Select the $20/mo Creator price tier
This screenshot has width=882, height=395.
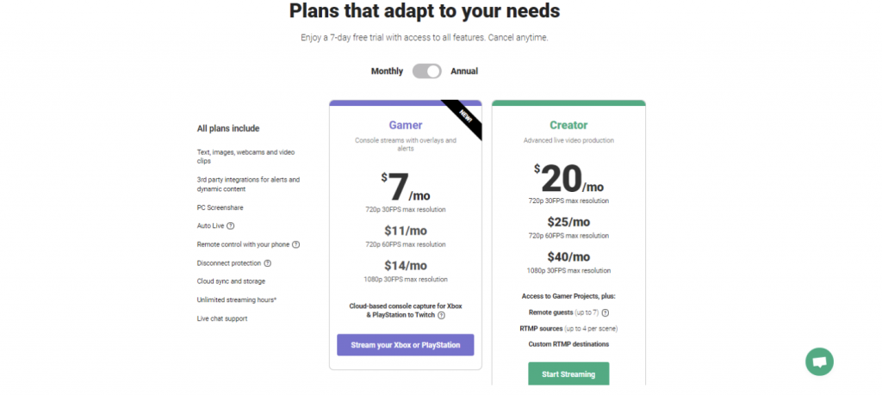pos(568,180)
